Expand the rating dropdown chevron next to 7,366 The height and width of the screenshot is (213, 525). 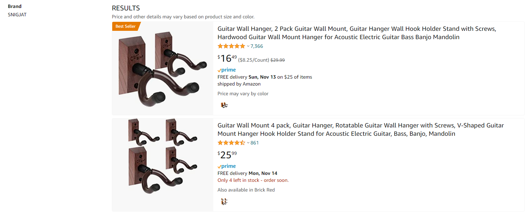248,46
